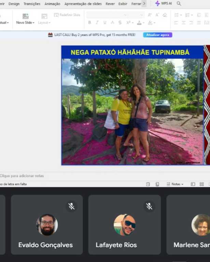The height and width of the screenshot is (262, 210).
Task: Click the search magnifier icon
Action: point(179,3)
